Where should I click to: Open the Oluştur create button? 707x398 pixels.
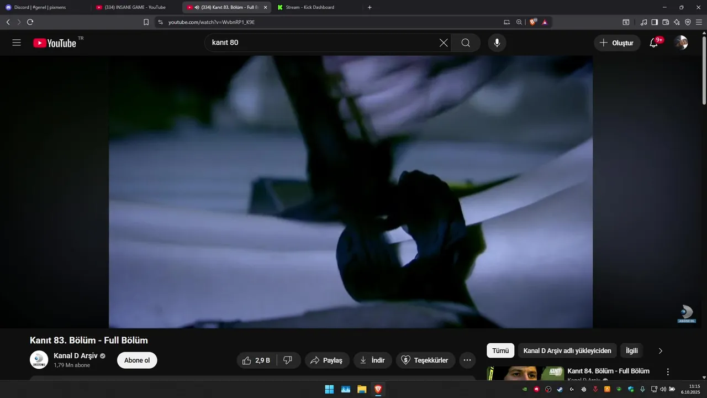(617, 43)
